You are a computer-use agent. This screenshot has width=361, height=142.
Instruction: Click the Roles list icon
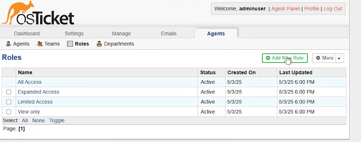[x=70, y=44]
